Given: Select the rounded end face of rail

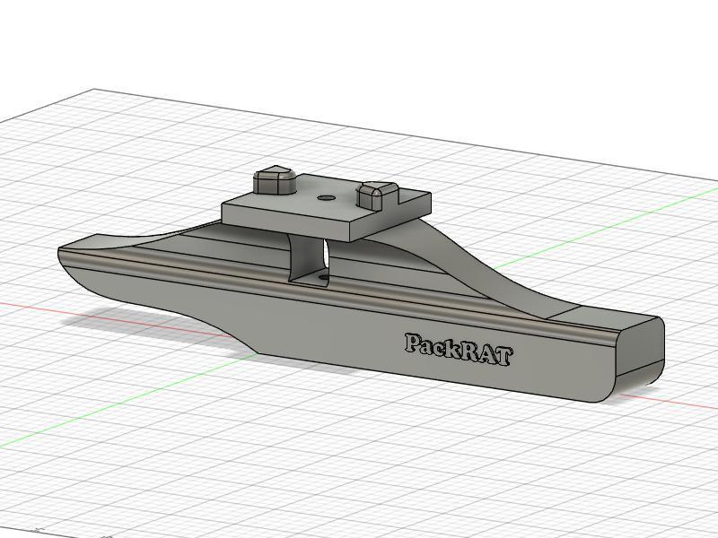Looking at the screenshot, I should tap(640, 348).
